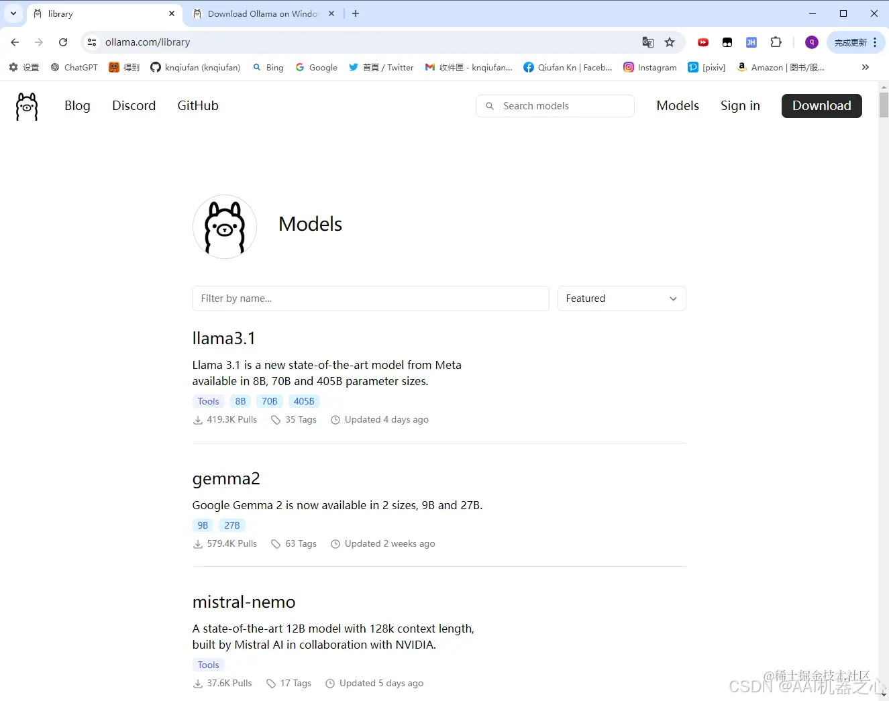Click the red YouTube extension icon
Image resolution: width=889 pixels, height=701 pixels.
tap(703, 42)
